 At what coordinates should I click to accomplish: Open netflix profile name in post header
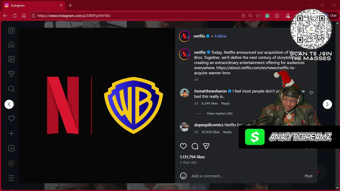(199, 36)
